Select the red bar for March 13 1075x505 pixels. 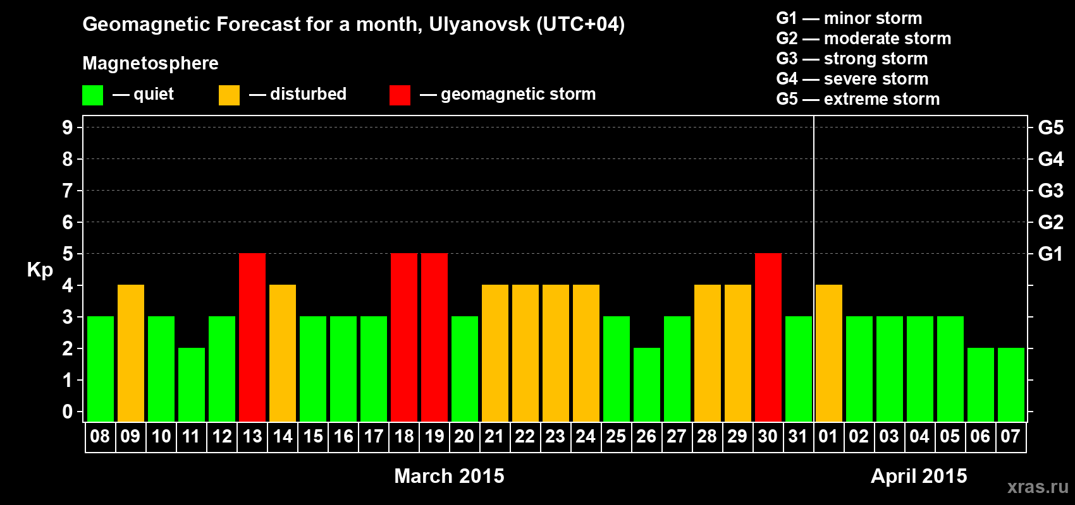[252, 337]
